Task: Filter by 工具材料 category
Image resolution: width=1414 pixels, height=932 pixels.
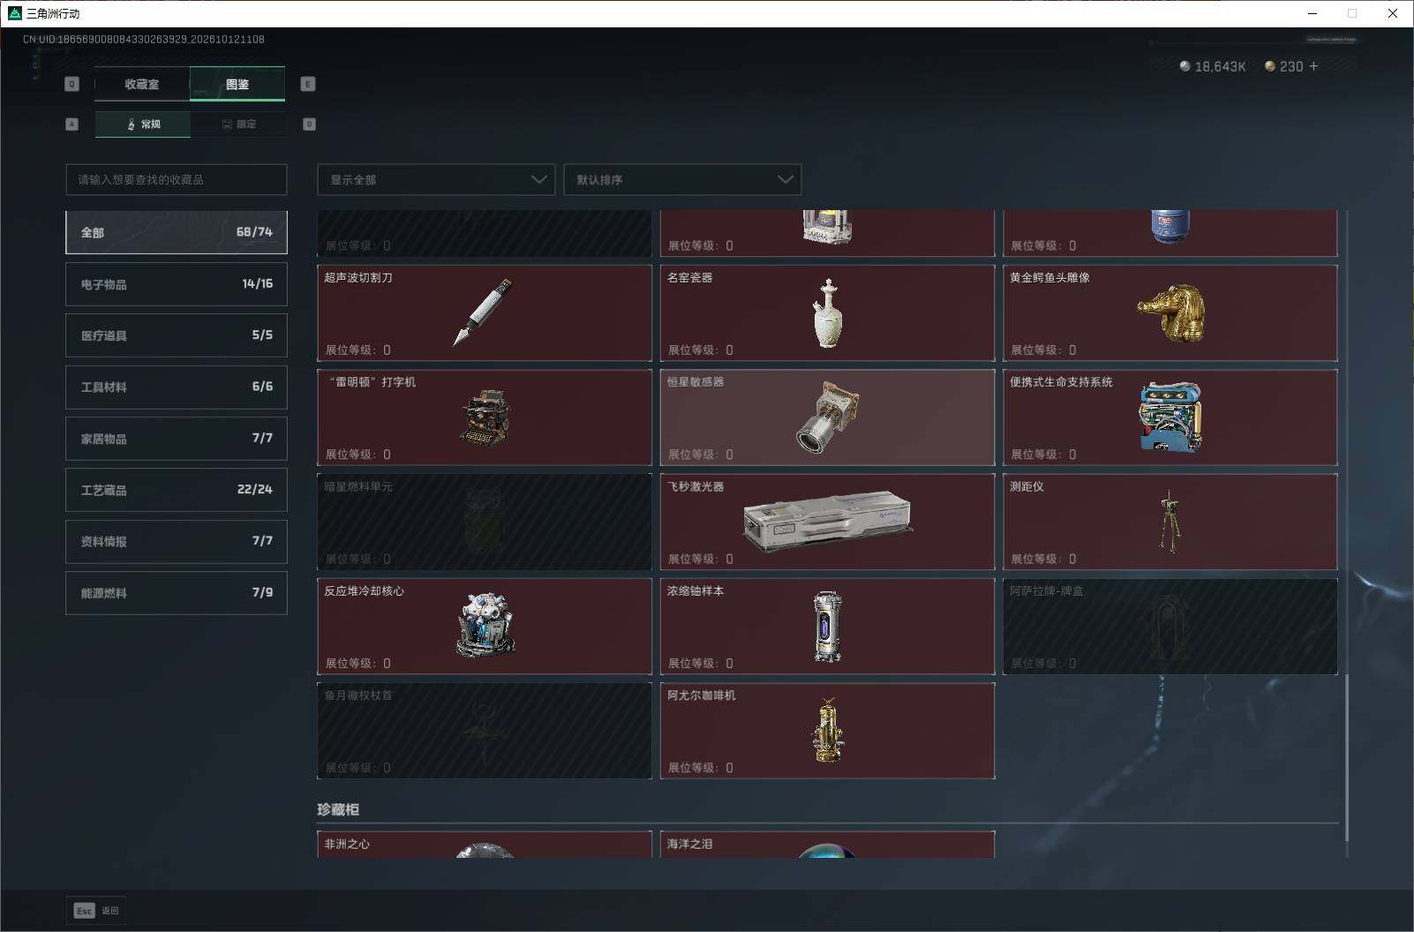Action: click(x=177, y=387)
